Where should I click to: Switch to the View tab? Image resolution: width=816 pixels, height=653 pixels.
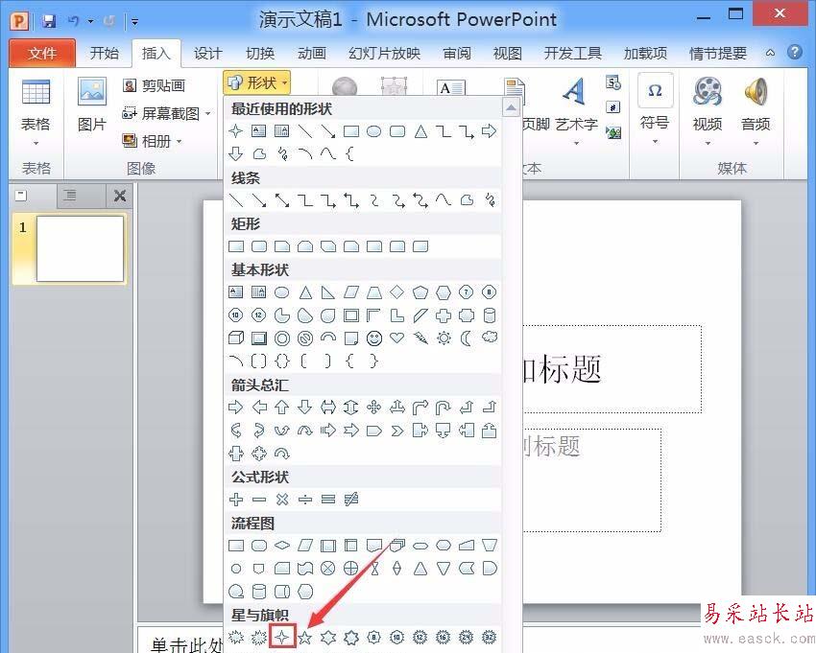point(508,53)
